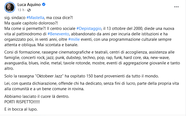Click the quoted title "Oktobeer Jazz"
Viewport: 186px width, 116px height.
tap(49, 76)
